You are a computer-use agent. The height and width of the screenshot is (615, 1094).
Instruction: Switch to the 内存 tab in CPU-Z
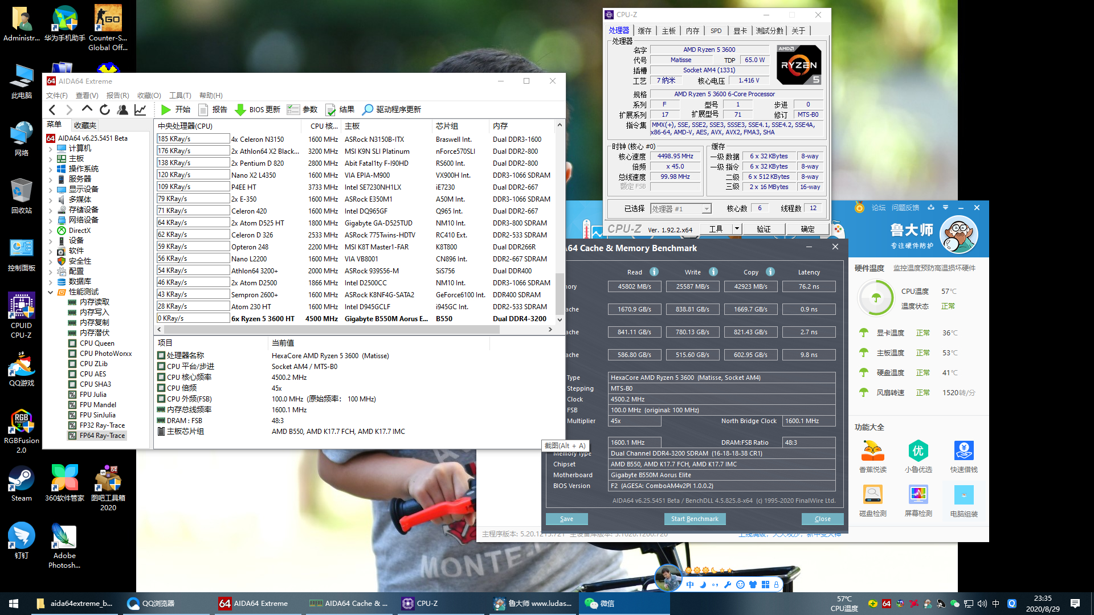point(692,31)
